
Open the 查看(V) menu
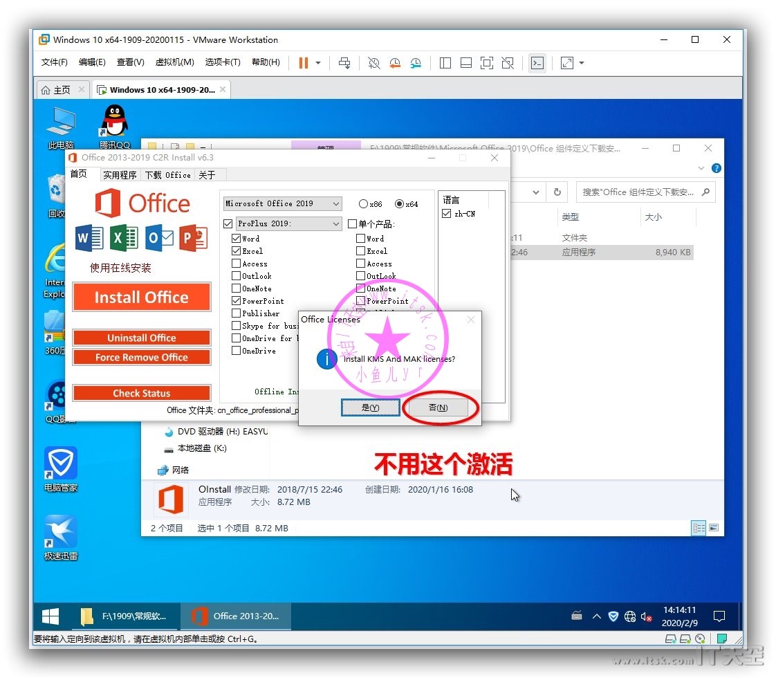coord(131,62)
